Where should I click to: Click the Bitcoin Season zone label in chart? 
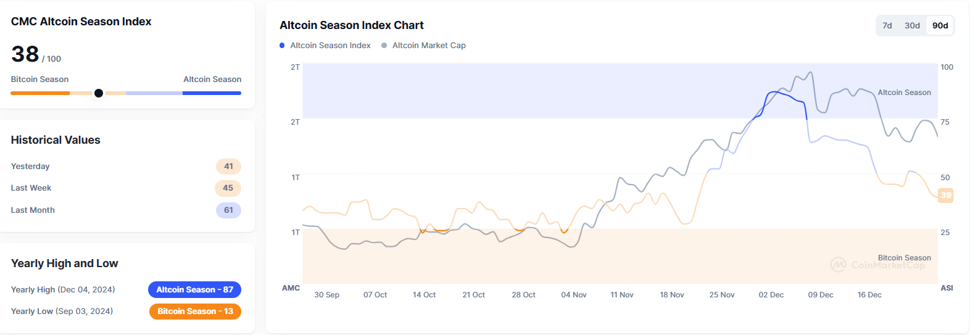(x=904, y=258)
